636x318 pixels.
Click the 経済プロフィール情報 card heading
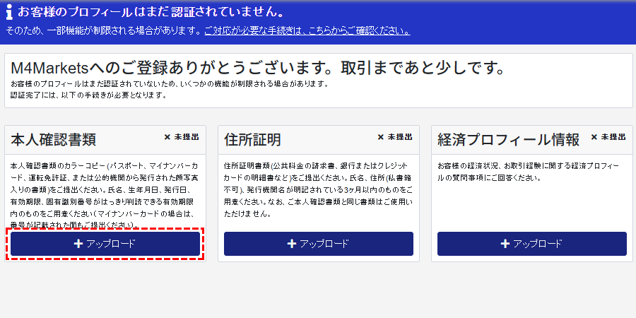[x=509, y=139]
